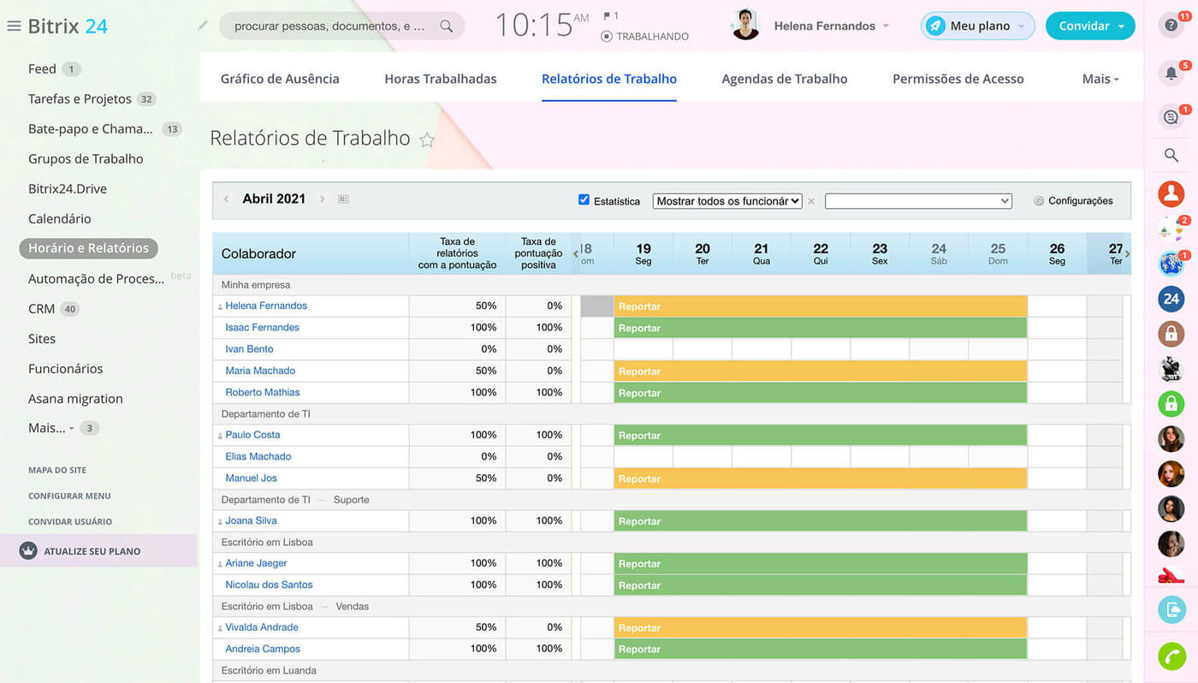Screen dimensions: 1198x683
Task: Click the help question mark icon
Action: 1171,26
